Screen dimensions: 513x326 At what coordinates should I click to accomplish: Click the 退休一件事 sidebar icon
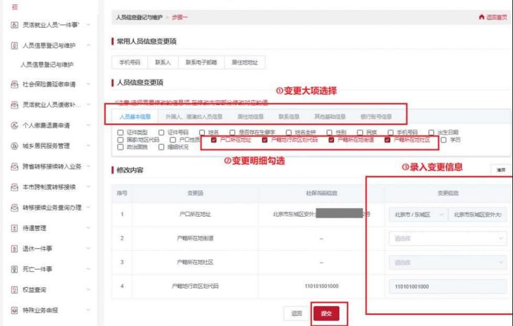pyautogui.click(x=14, y=249)
